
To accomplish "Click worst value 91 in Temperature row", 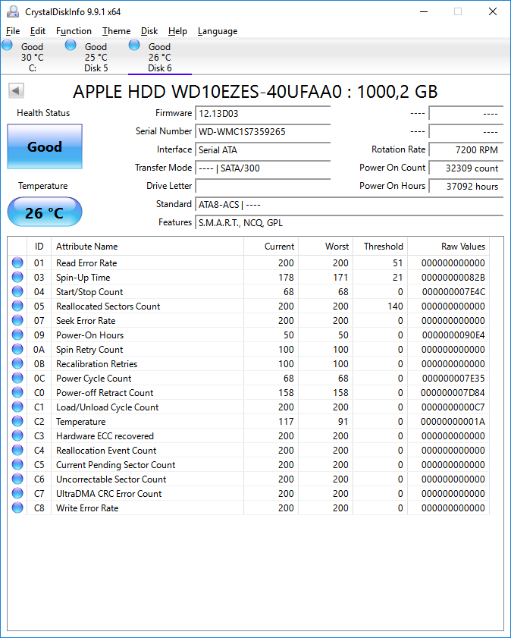I will 343,422.
